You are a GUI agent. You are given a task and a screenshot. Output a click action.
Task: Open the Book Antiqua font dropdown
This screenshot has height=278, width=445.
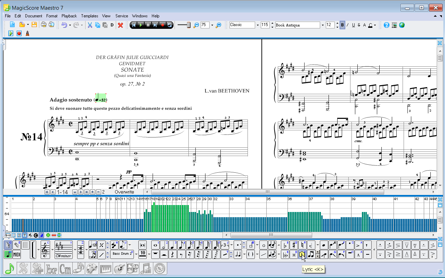pyautogui.click(x=323, y=25)
